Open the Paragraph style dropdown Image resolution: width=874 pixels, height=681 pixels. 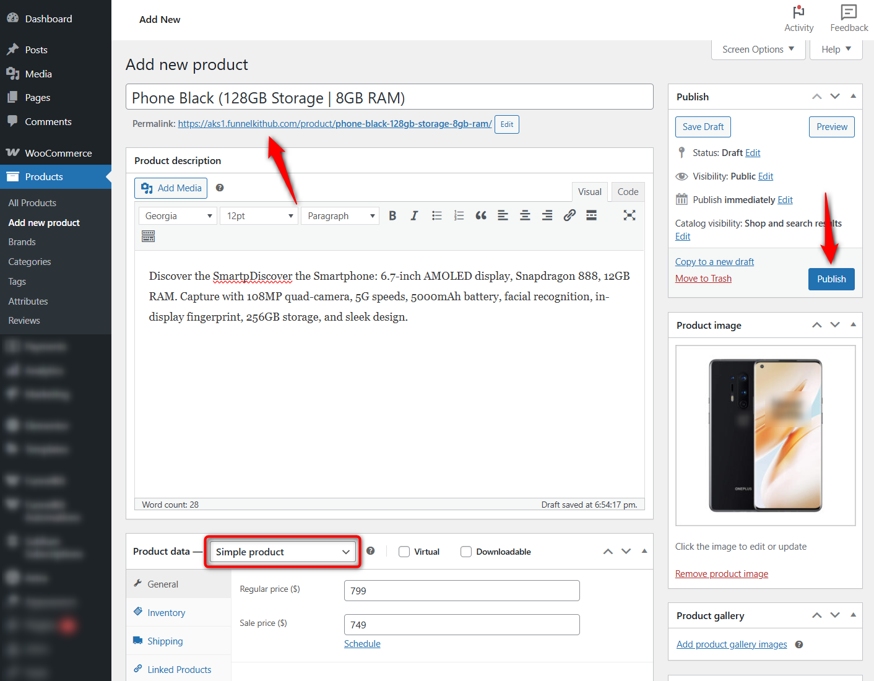tap(340, 215)
